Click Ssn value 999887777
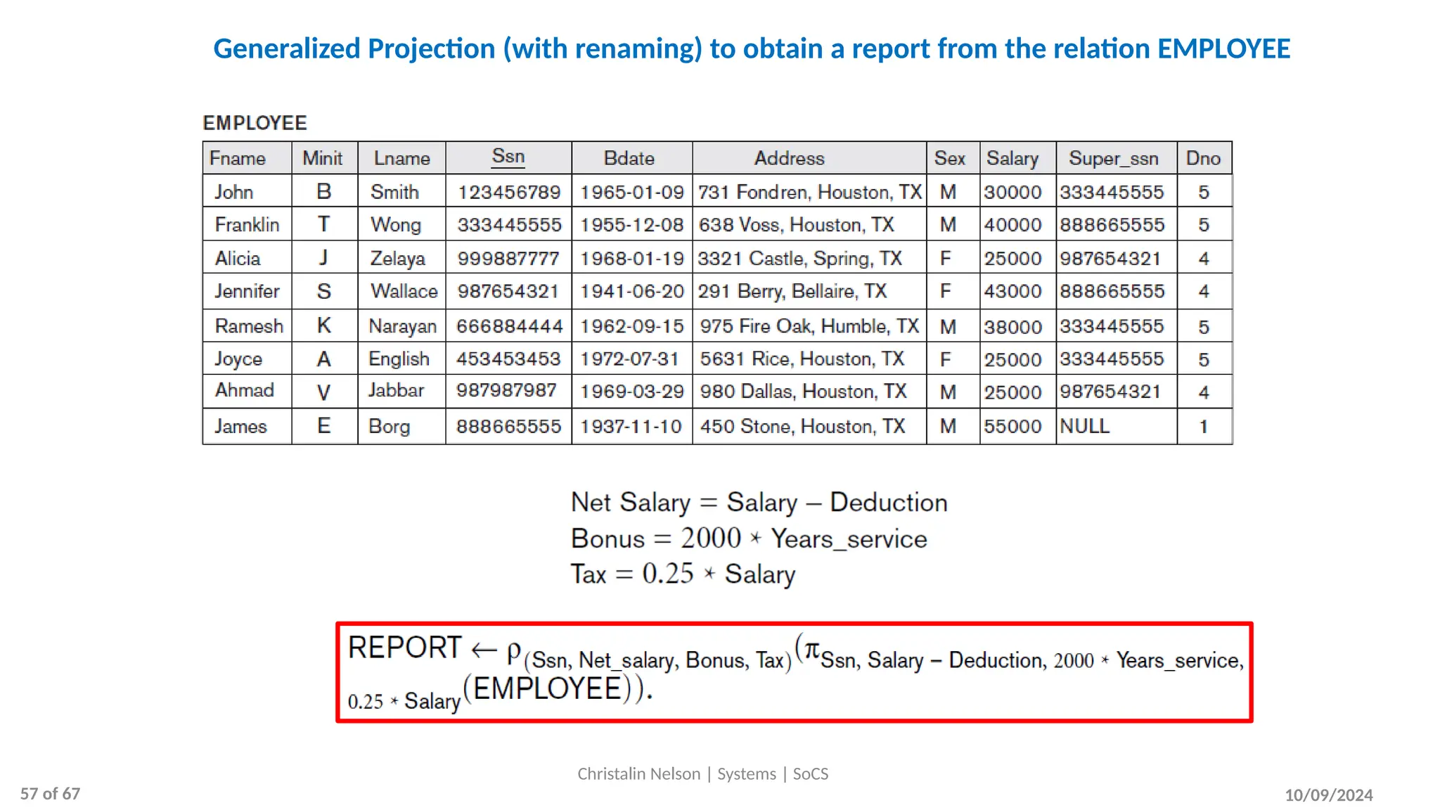1440x810 pixels. click(x=508, y=259)
